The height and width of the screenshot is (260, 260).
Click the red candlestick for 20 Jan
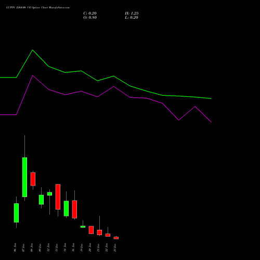click(x=91, y=230)
